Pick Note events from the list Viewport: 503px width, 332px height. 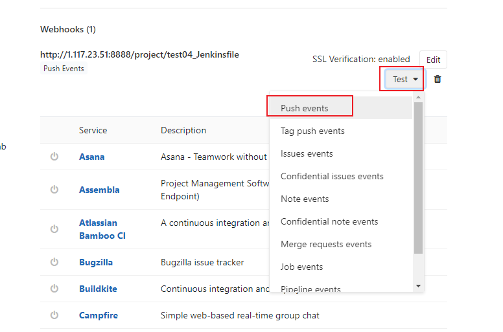coord(341,199)
